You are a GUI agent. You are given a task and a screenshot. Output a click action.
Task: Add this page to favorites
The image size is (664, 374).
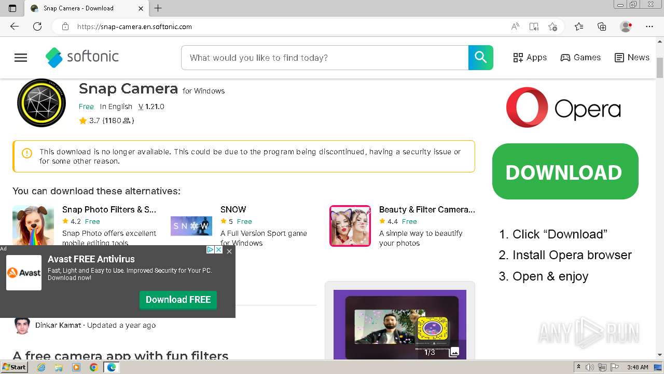[x=552, y=26]
